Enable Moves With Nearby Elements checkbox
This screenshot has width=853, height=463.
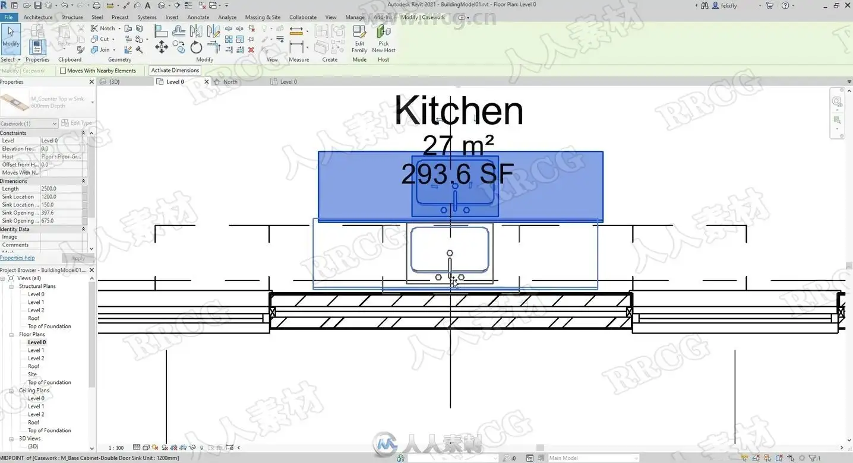63,71
